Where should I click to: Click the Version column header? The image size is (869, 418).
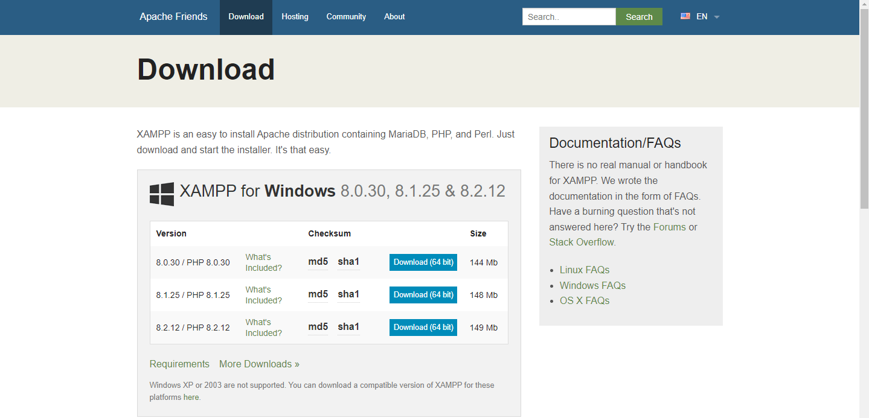171,233
